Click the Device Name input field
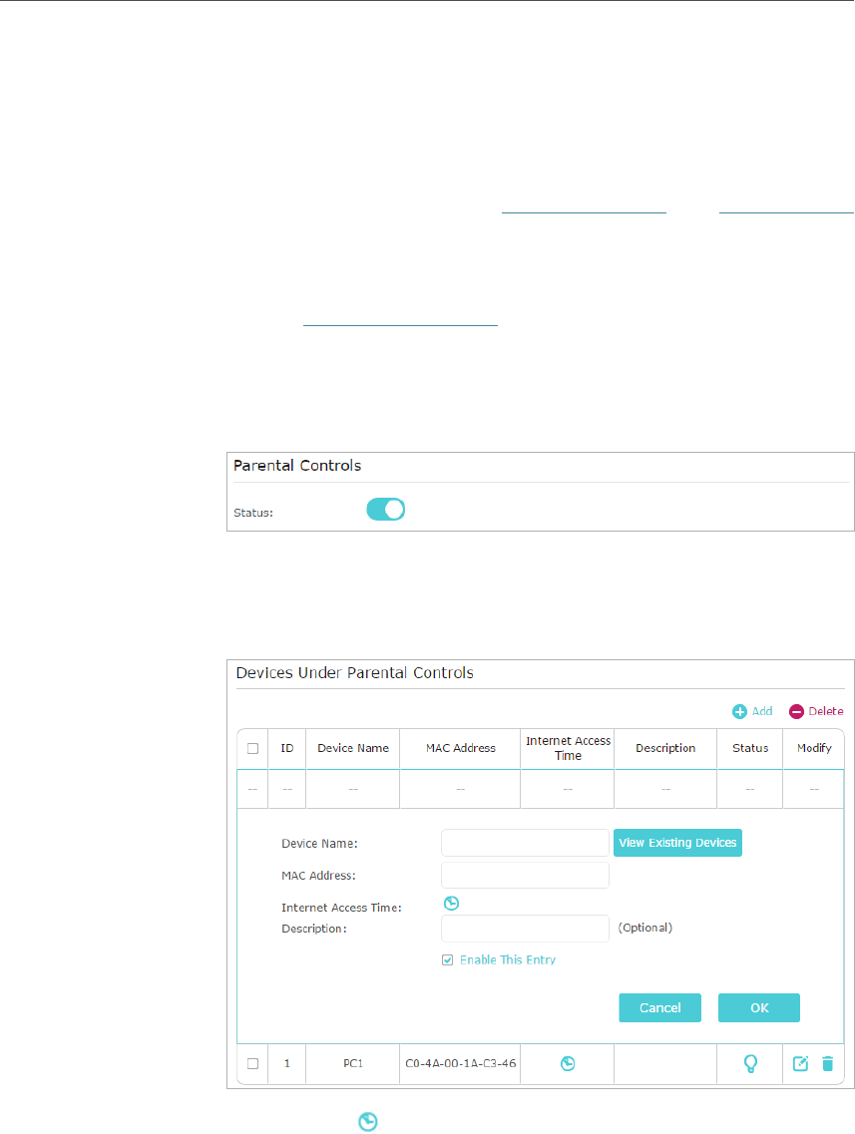Screen dimensions: 855x1134 pyautogui.click(x=525, y=843)
